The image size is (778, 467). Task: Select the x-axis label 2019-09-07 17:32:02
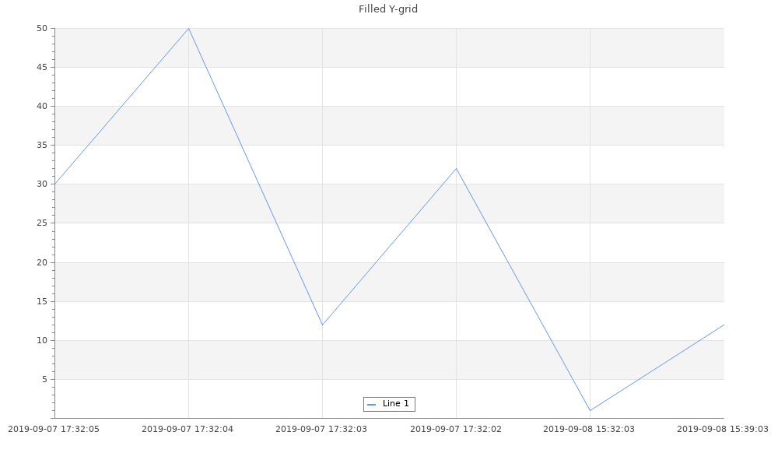456,429
